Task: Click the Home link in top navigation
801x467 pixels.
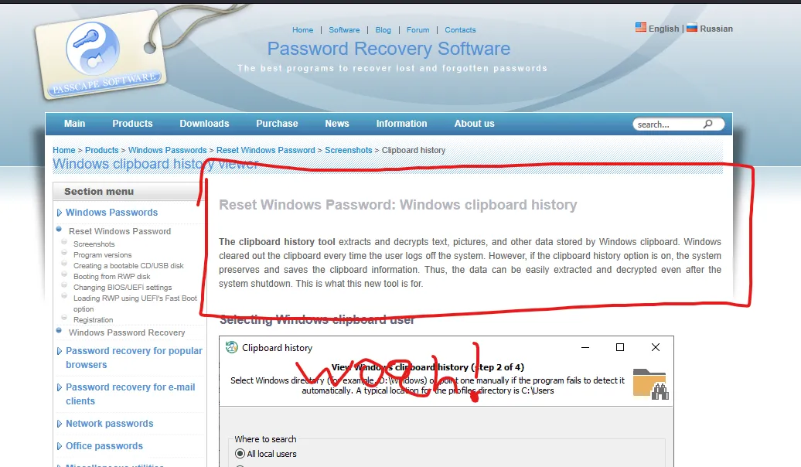Action: 303,30
